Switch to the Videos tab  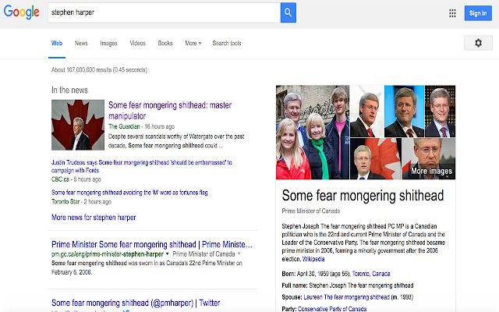[x=137, y=43]
